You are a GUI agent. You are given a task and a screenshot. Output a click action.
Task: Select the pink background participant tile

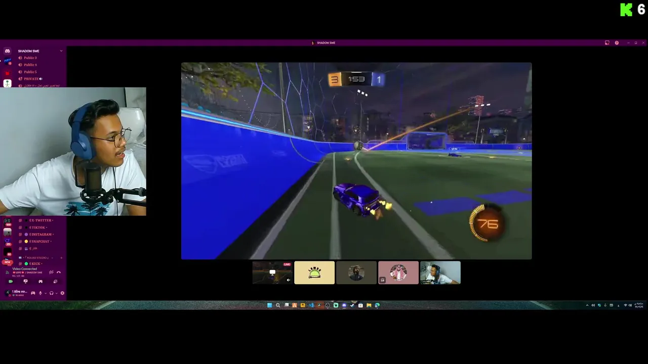click(x=398, y=272)
